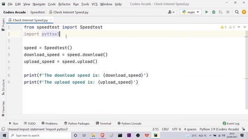Open the Tools menu
The width and height of the screenshot is (248, 139).
[85, 4]
